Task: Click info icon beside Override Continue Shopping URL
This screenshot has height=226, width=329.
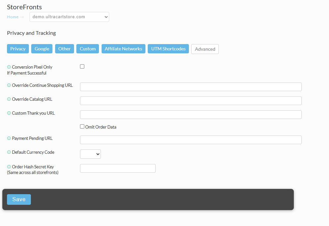Action: coord(9,85)
